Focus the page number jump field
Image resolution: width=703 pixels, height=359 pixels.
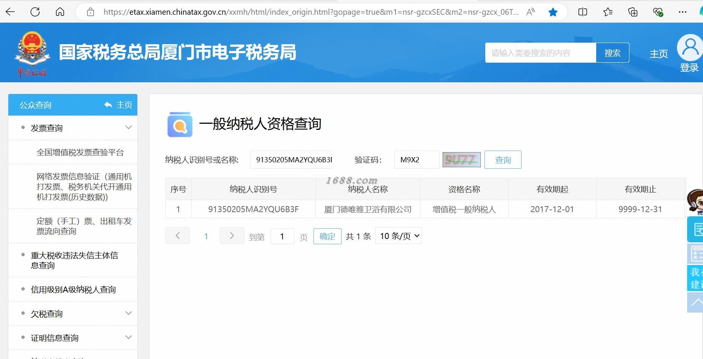click(282, 236)
